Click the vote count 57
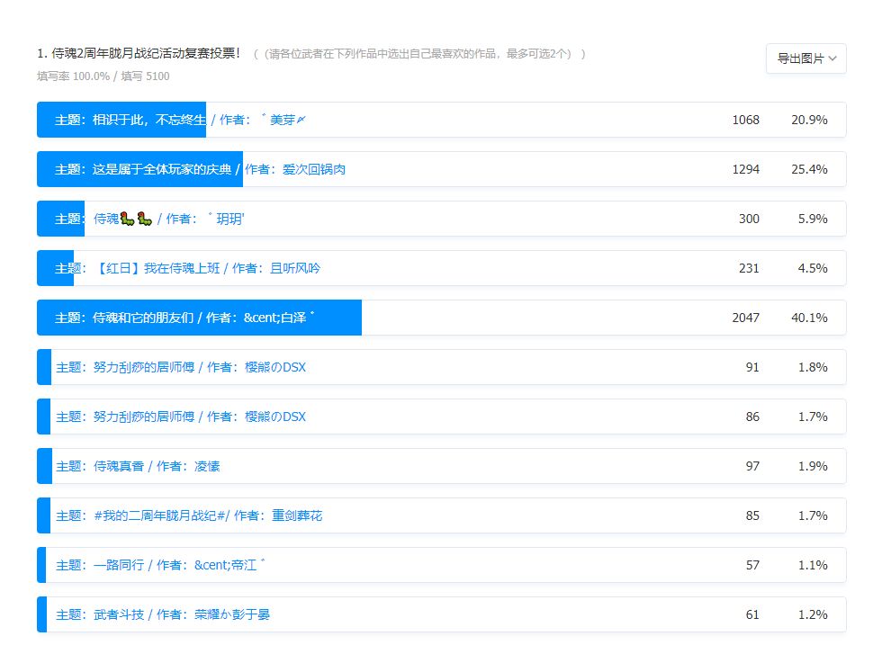This screenshot has width=882, height=663. point(752,565)
